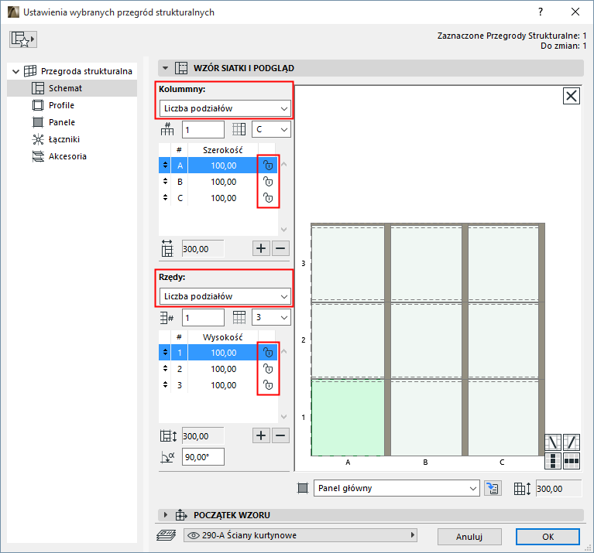Remove a row with the minus button
The width and height of the screenshot is (594, 553).
[x=280, y=435]
